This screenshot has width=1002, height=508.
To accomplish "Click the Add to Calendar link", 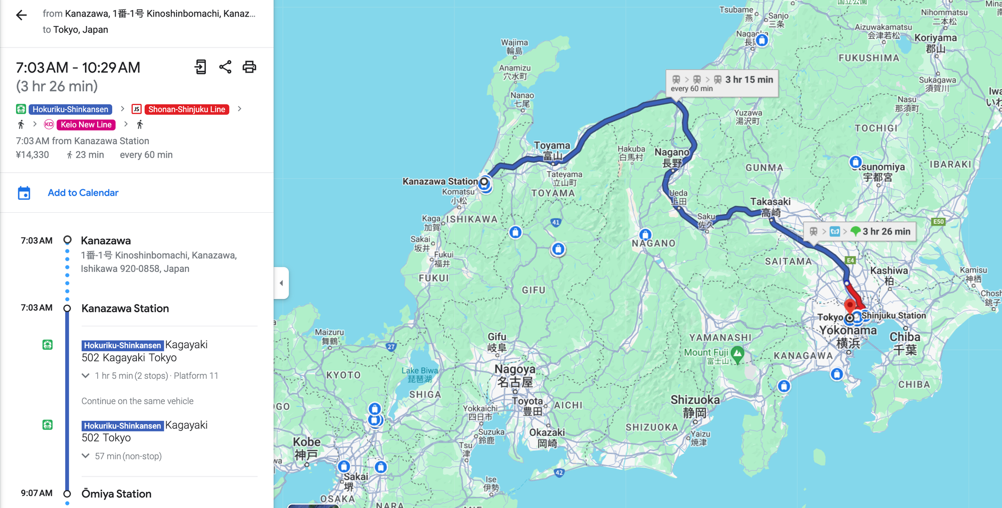I will coord(83,193).
